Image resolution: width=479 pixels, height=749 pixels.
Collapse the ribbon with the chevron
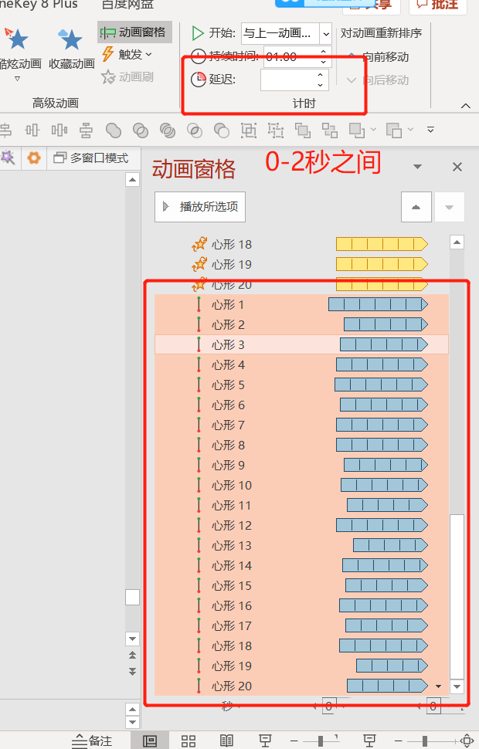[x=466, y=106]
